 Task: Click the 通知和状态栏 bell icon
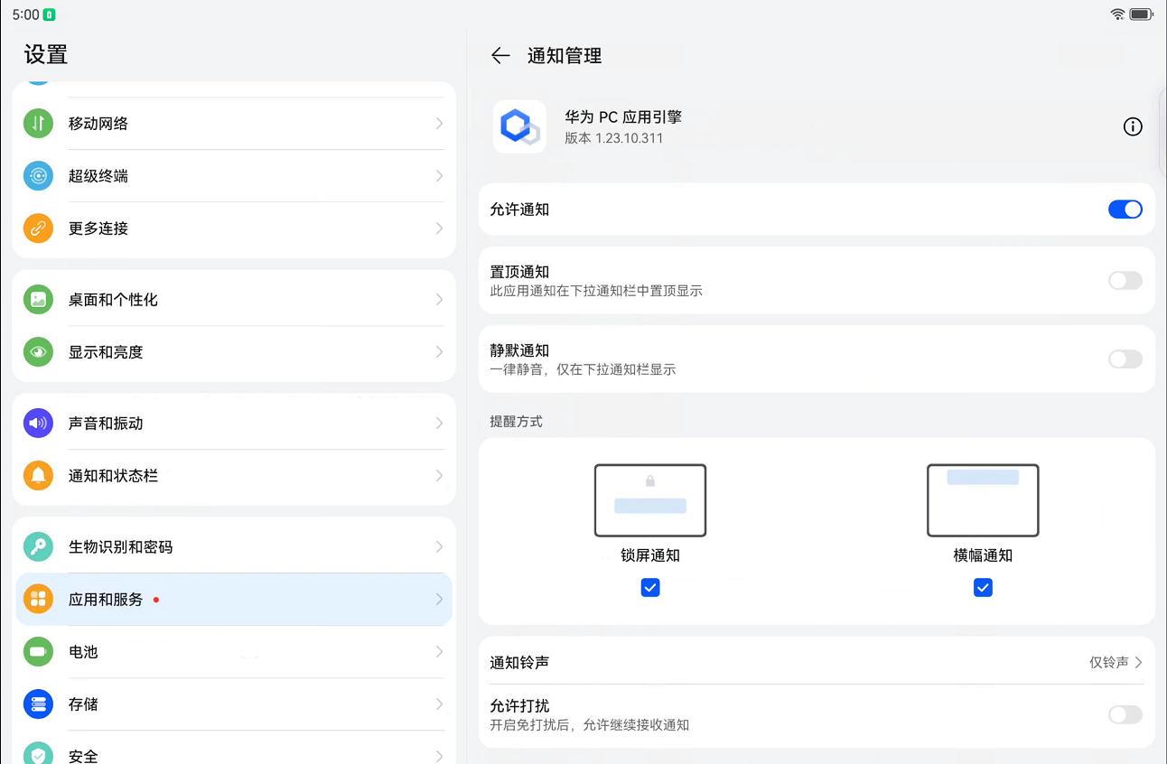38,476
